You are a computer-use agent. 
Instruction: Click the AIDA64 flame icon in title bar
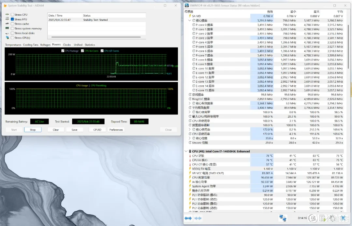pyautogui.click(x=5, y=6)
